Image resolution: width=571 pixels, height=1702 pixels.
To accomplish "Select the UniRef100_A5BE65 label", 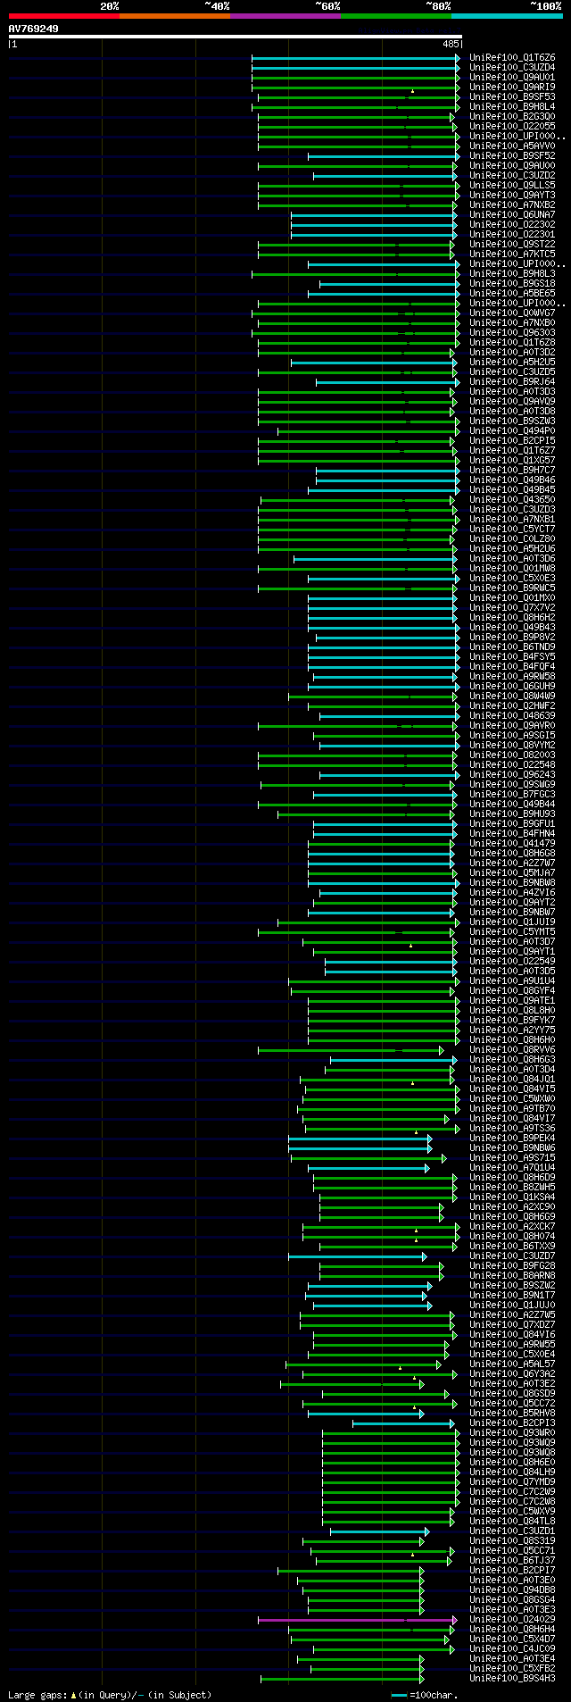I will pyautogui.click(x=512, y=294).
